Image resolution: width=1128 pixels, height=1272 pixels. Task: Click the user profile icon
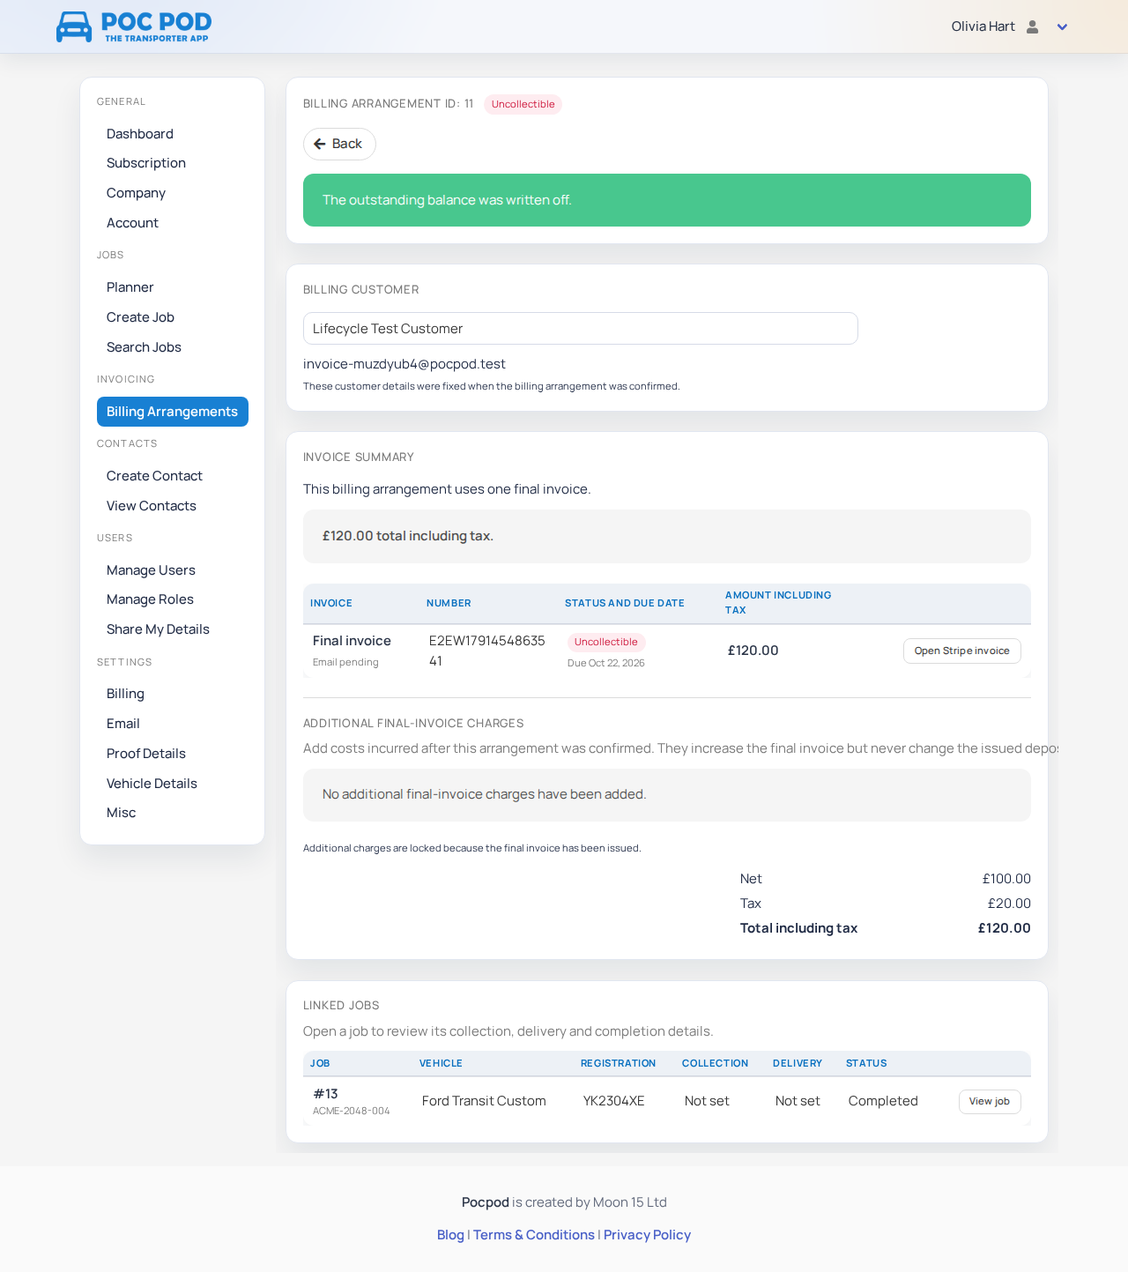(1033, 26)
